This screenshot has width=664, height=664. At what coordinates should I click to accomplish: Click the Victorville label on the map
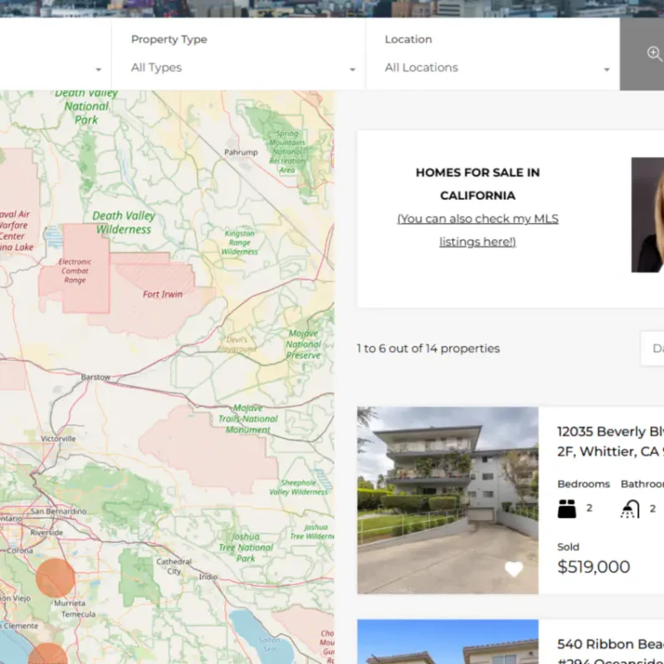58,439
